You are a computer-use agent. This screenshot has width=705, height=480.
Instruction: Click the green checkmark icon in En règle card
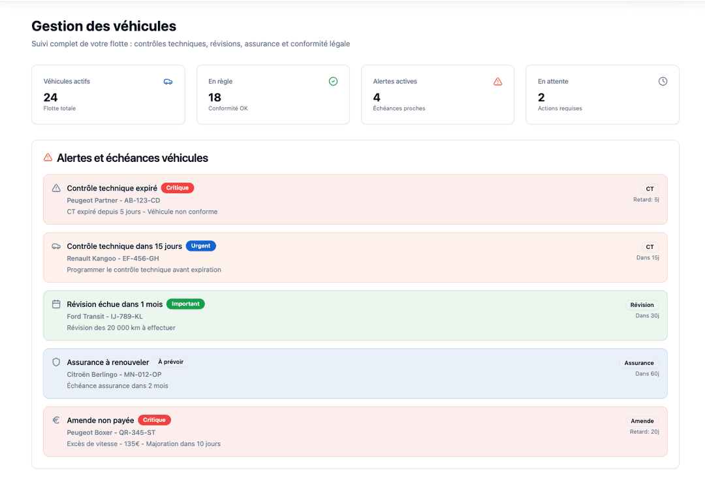pos(333,82)
